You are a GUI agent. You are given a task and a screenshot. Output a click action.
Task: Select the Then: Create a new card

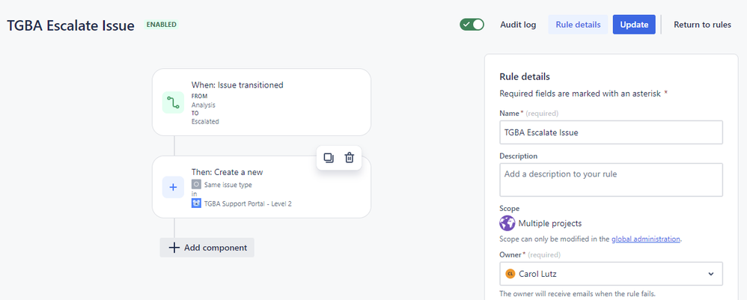261,187
